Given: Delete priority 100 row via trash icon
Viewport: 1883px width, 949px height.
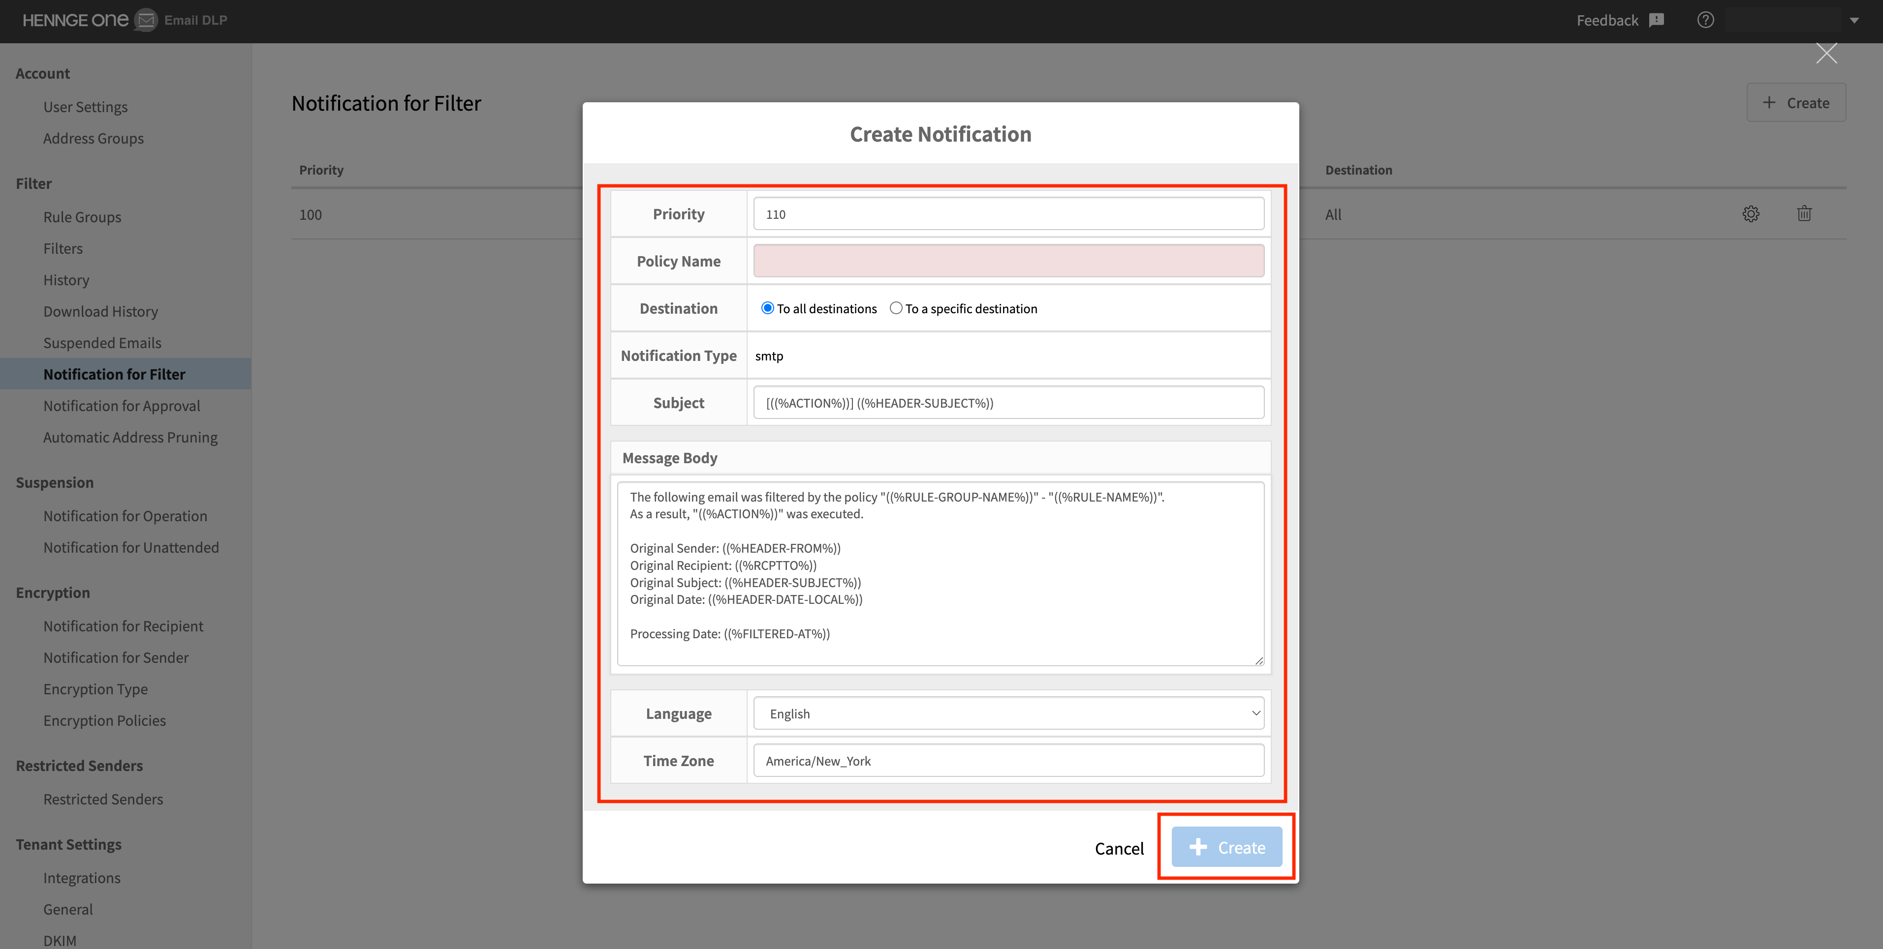Looking at the screenshot, I should [x=1804, y=213].
